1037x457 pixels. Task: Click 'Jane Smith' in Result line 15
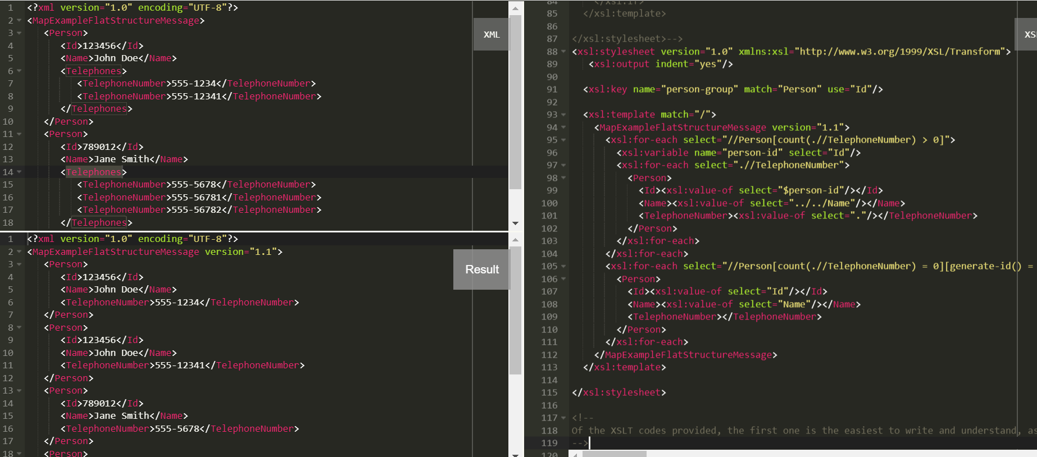pyautogui.click(x=121, y=416)
